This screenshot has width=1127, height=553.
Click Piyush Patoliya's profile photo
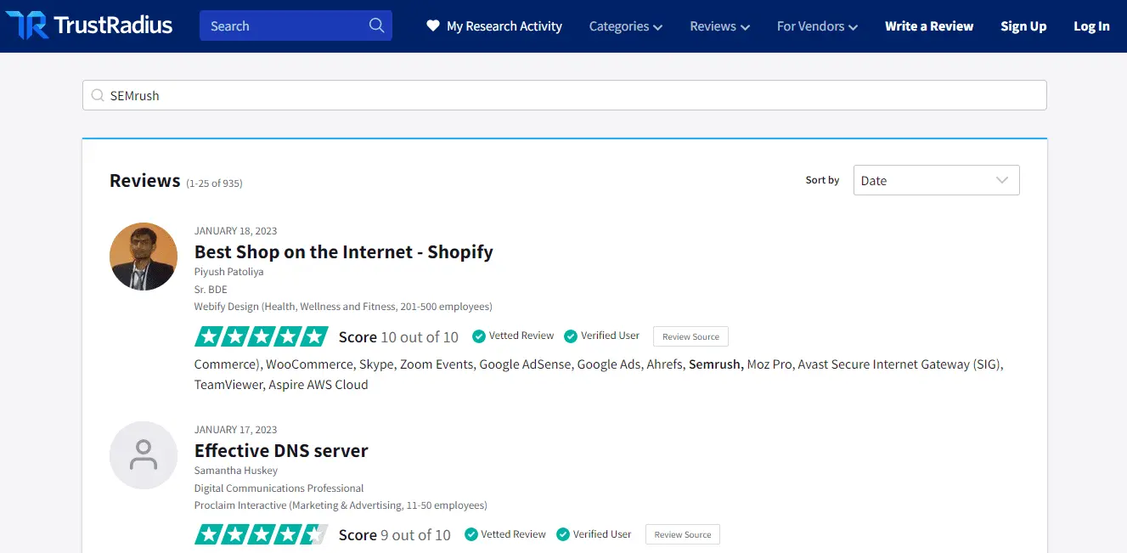[144, 257]
